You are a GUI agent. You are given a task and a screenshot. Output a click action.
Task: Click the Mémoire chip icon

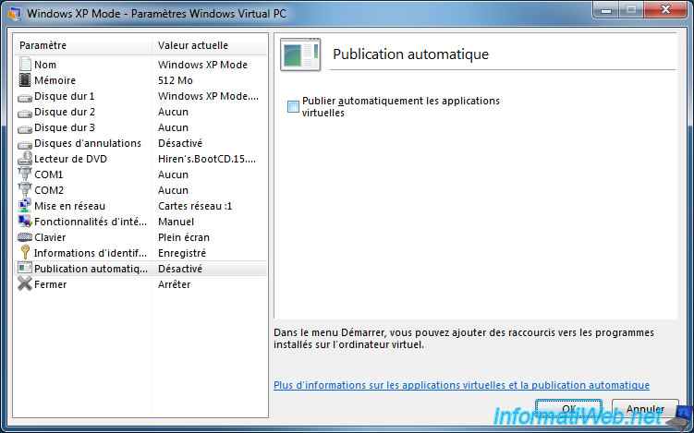point(25,80)
